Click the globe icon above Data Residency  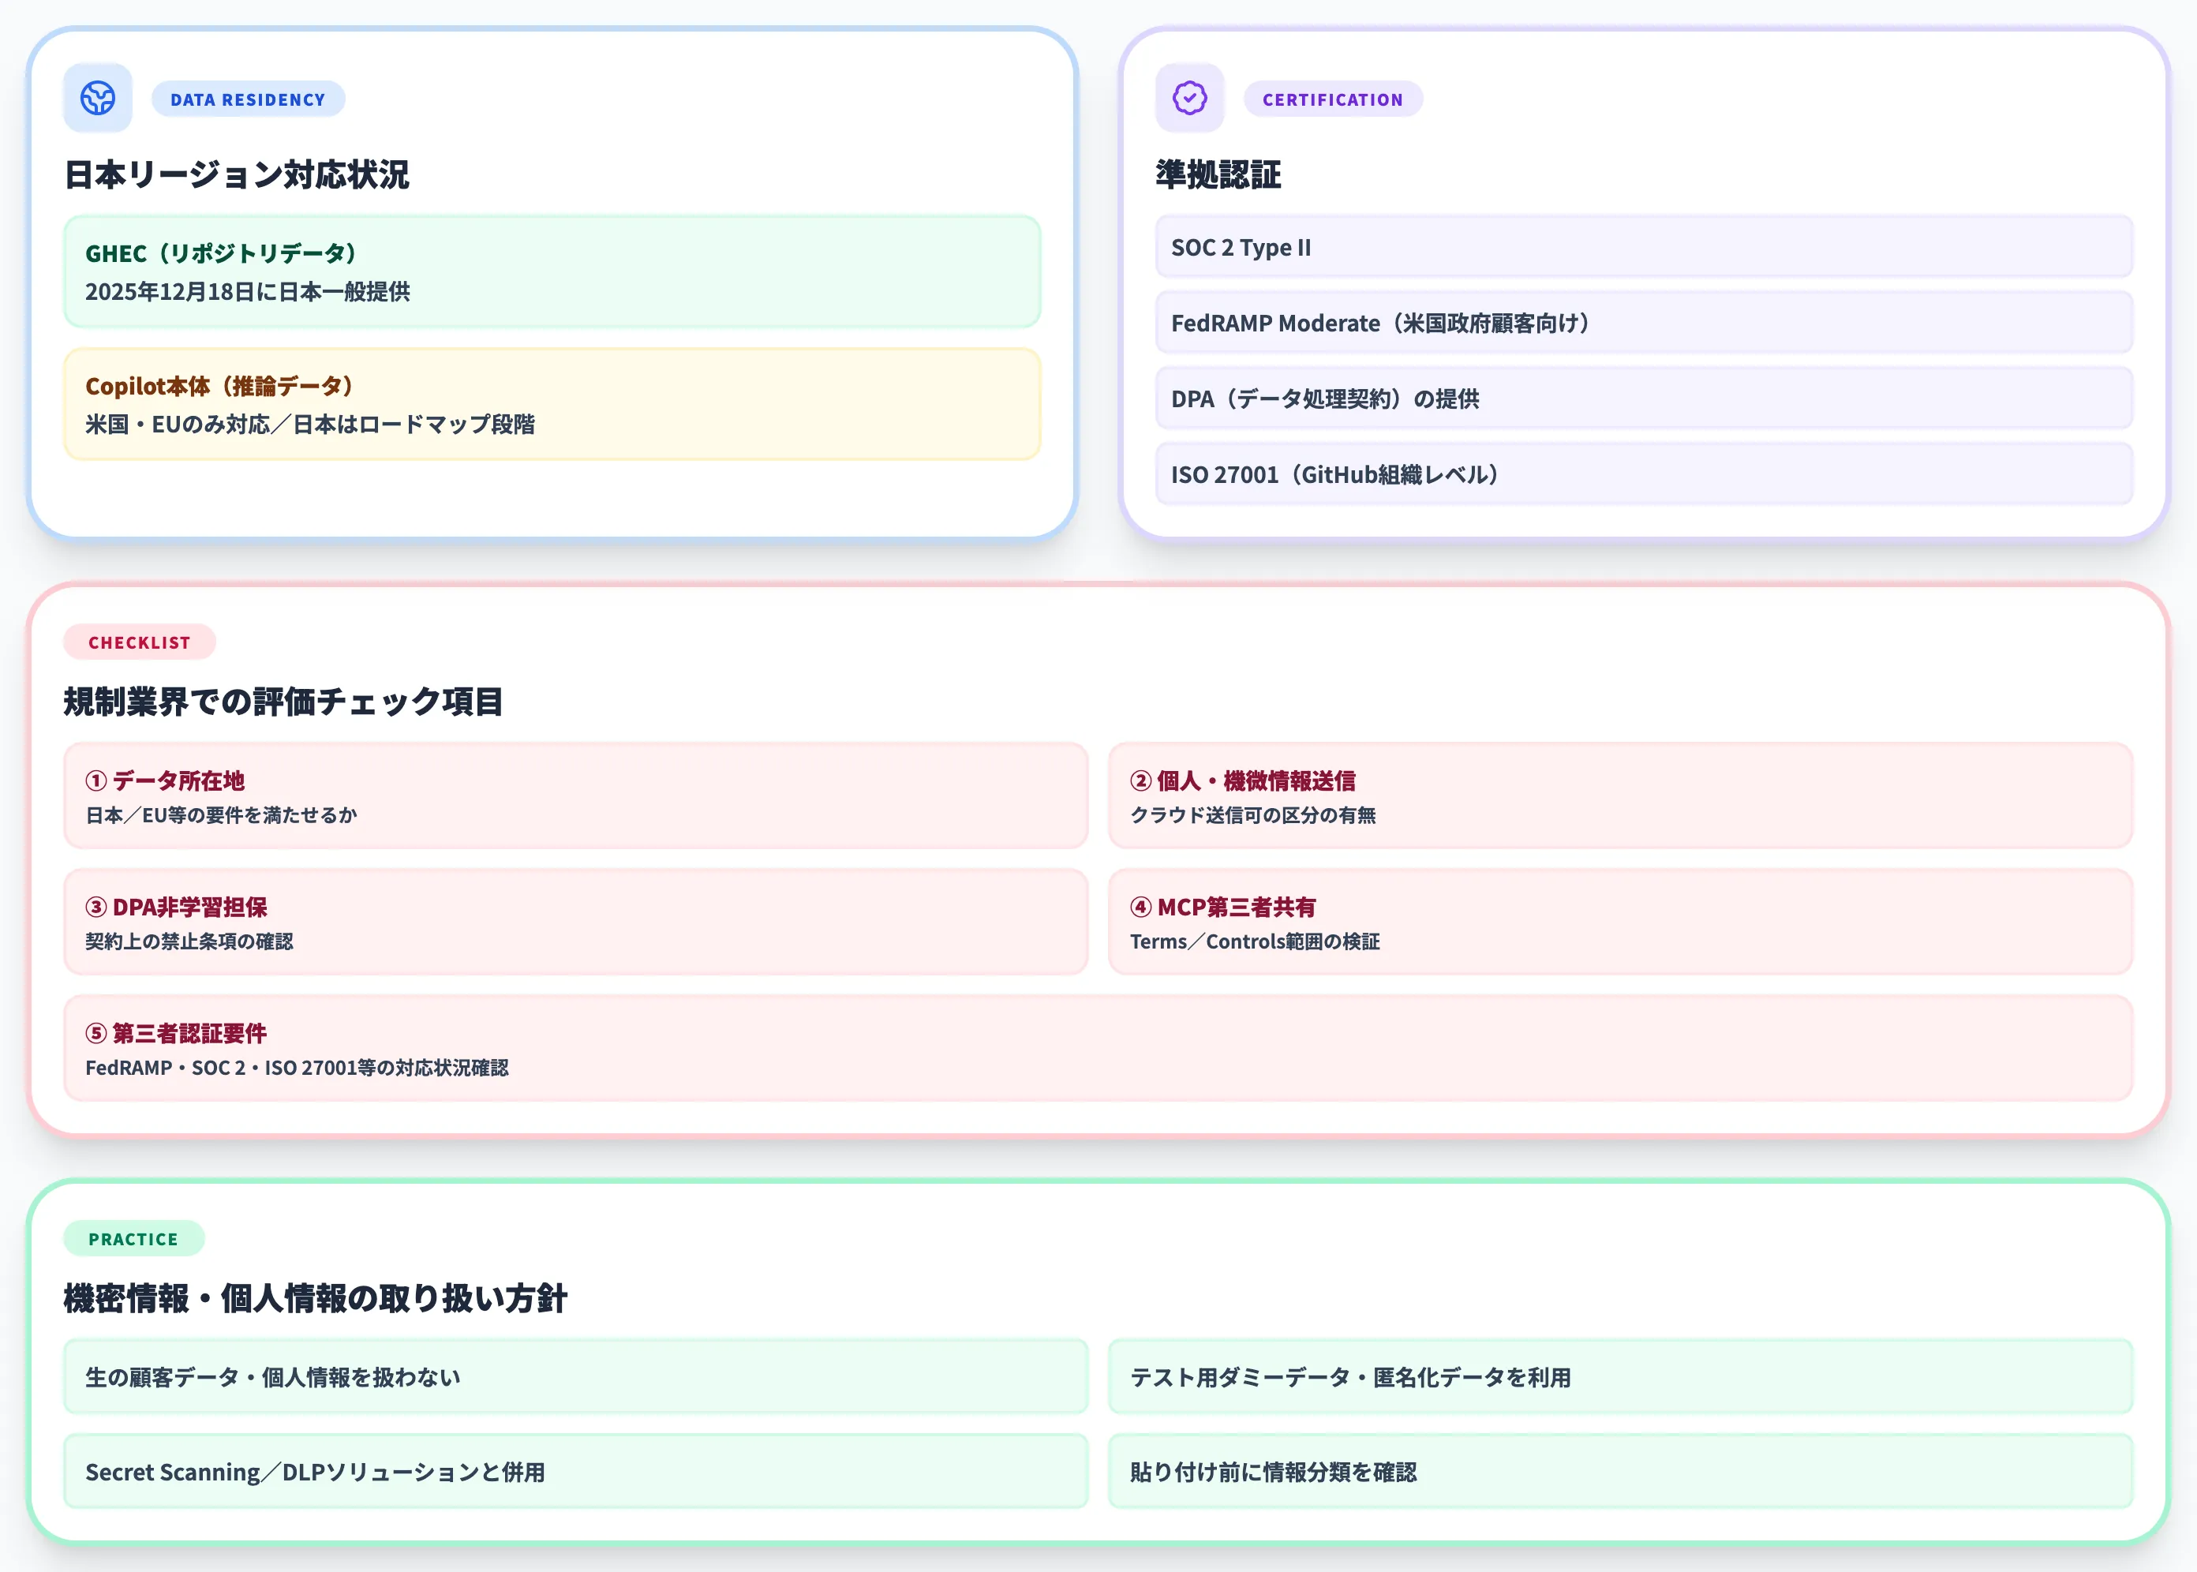[x=97, y=97]
